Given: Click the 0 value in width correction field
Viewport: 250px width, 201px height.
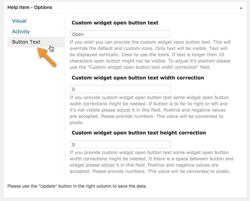Looking at the screenshot, I should click(x=73, y=89).
